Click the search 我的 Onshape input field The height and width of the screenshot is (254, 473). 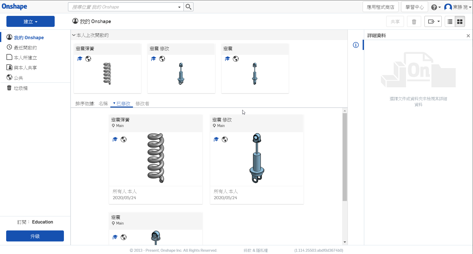click(x=123, y=7)
